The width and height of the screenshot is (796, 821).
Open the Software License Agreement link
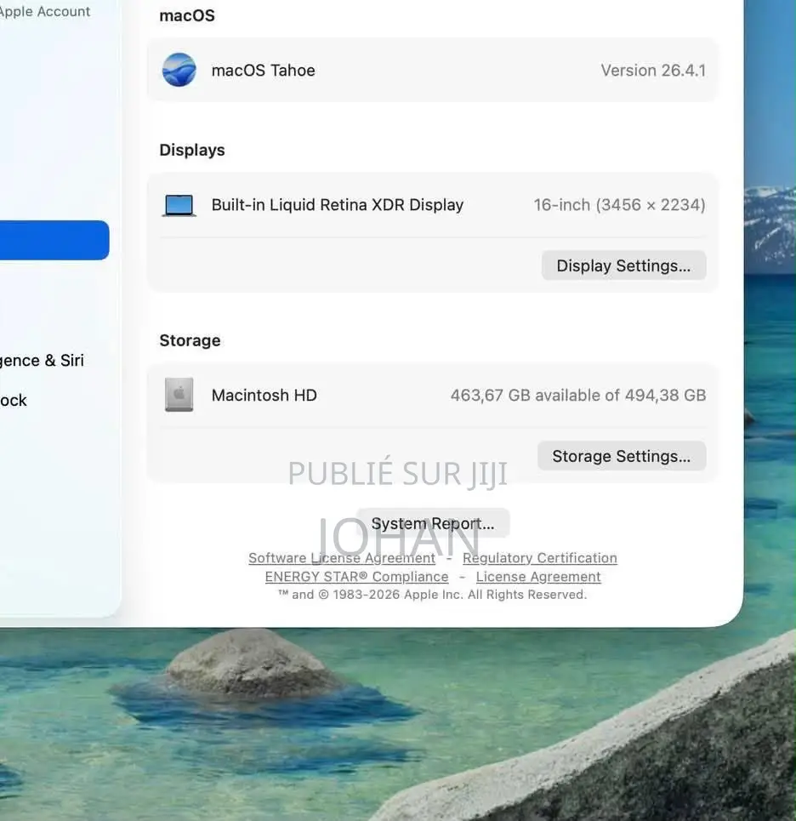click(x=342, y=558)
